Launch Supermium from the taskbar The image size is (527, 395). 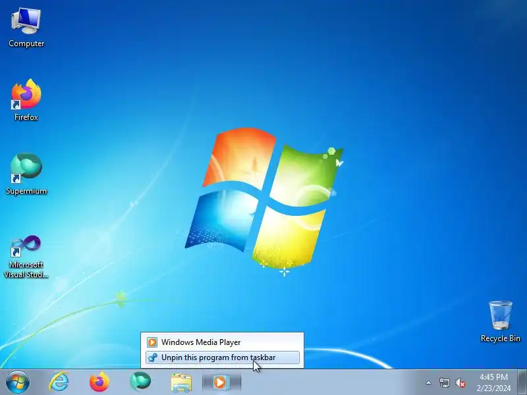coord(140,382)
